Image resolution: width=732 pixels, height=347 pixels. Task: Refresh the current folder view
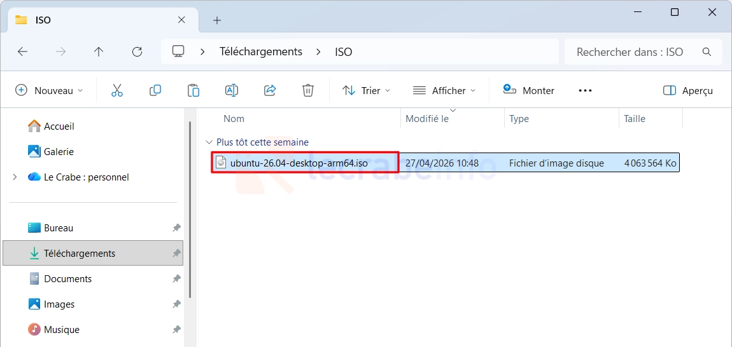(x=137, y=52)
